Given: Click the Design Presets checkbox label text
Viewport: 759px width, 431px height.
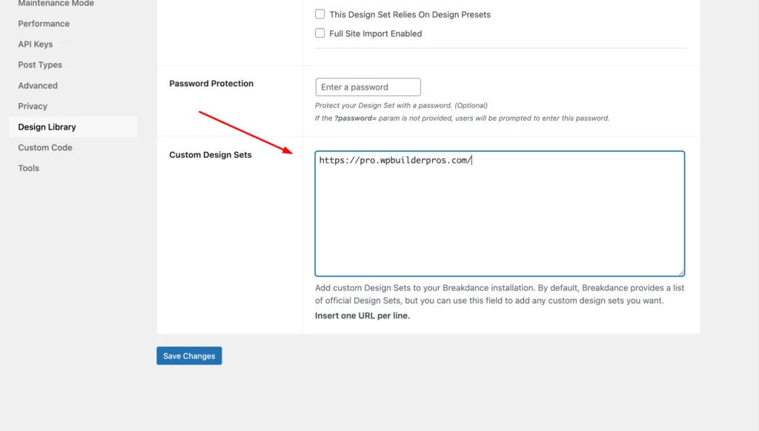Looking at the screenshot, I should (410, 15).
